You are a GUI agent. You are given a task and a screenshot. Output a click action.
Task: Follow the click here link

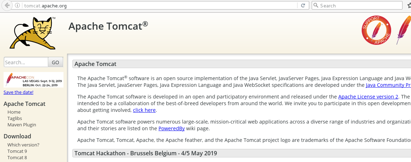[x=144, y=110]
